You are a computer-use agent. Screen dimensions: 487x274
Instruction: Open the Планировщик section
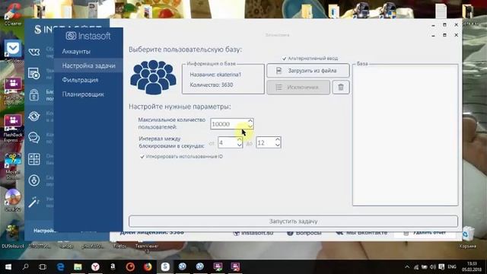coord(83,94)
